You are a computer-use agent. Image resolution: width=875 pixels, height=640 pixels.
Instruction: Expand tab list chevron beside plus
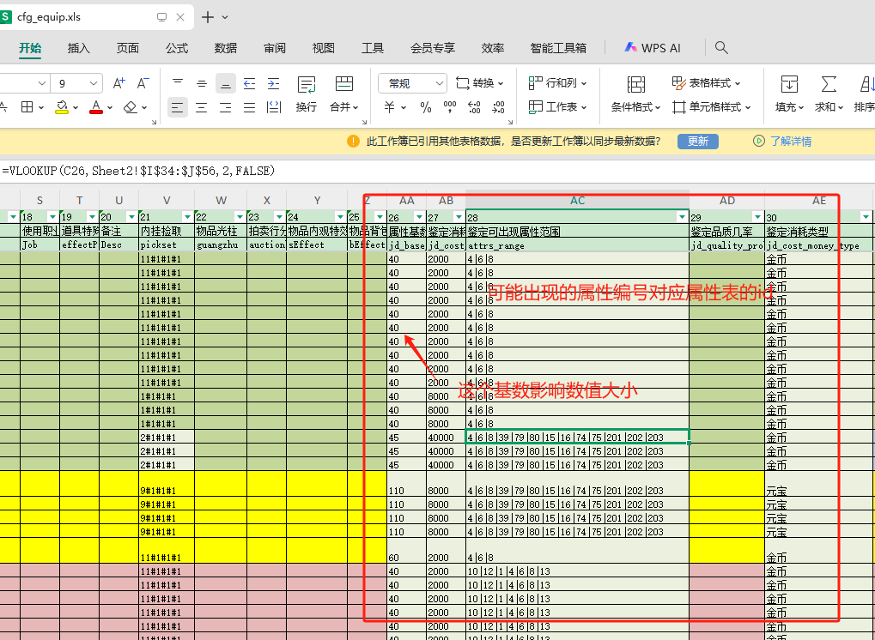pyautogui.click(x=225, y=17)
